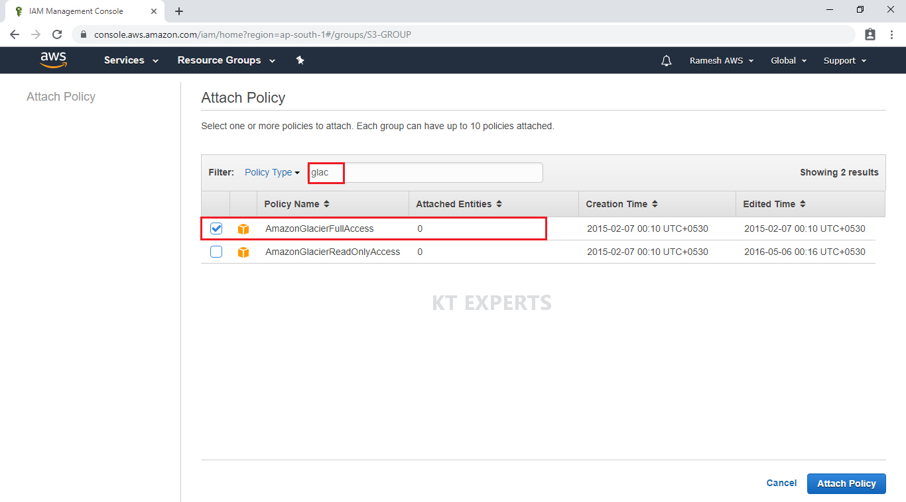Click the 2016-05-06 00:16 edited time cell
This screenshot has width=906, height=502.
coord(805,252)
